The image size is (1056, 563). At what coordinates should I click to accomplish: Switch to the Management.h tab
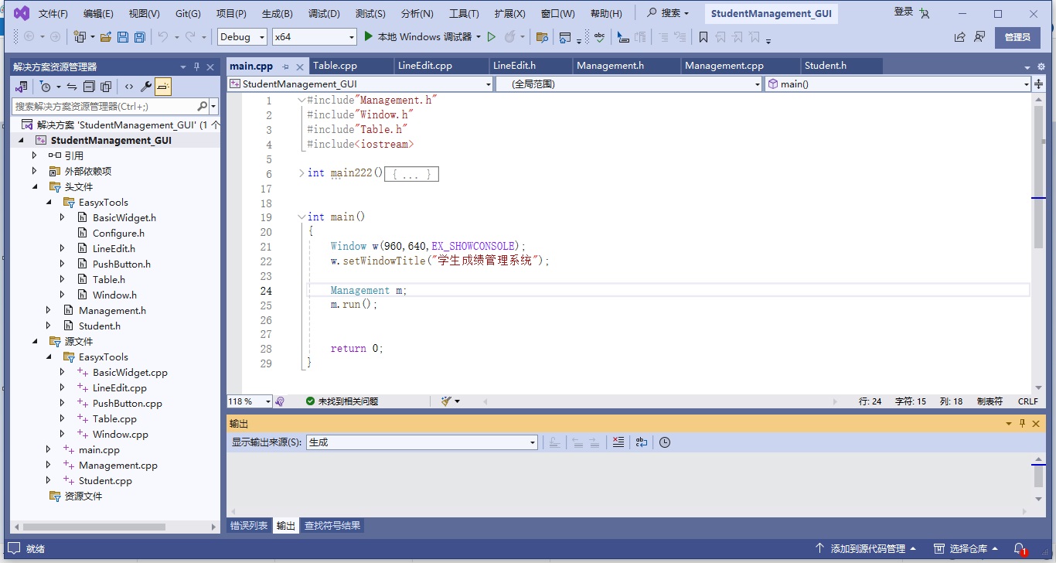click(610, 66)
